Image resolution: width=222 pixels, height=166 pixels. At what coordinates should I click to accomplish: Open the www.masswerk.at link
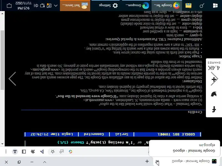click(x=99, y=100)
